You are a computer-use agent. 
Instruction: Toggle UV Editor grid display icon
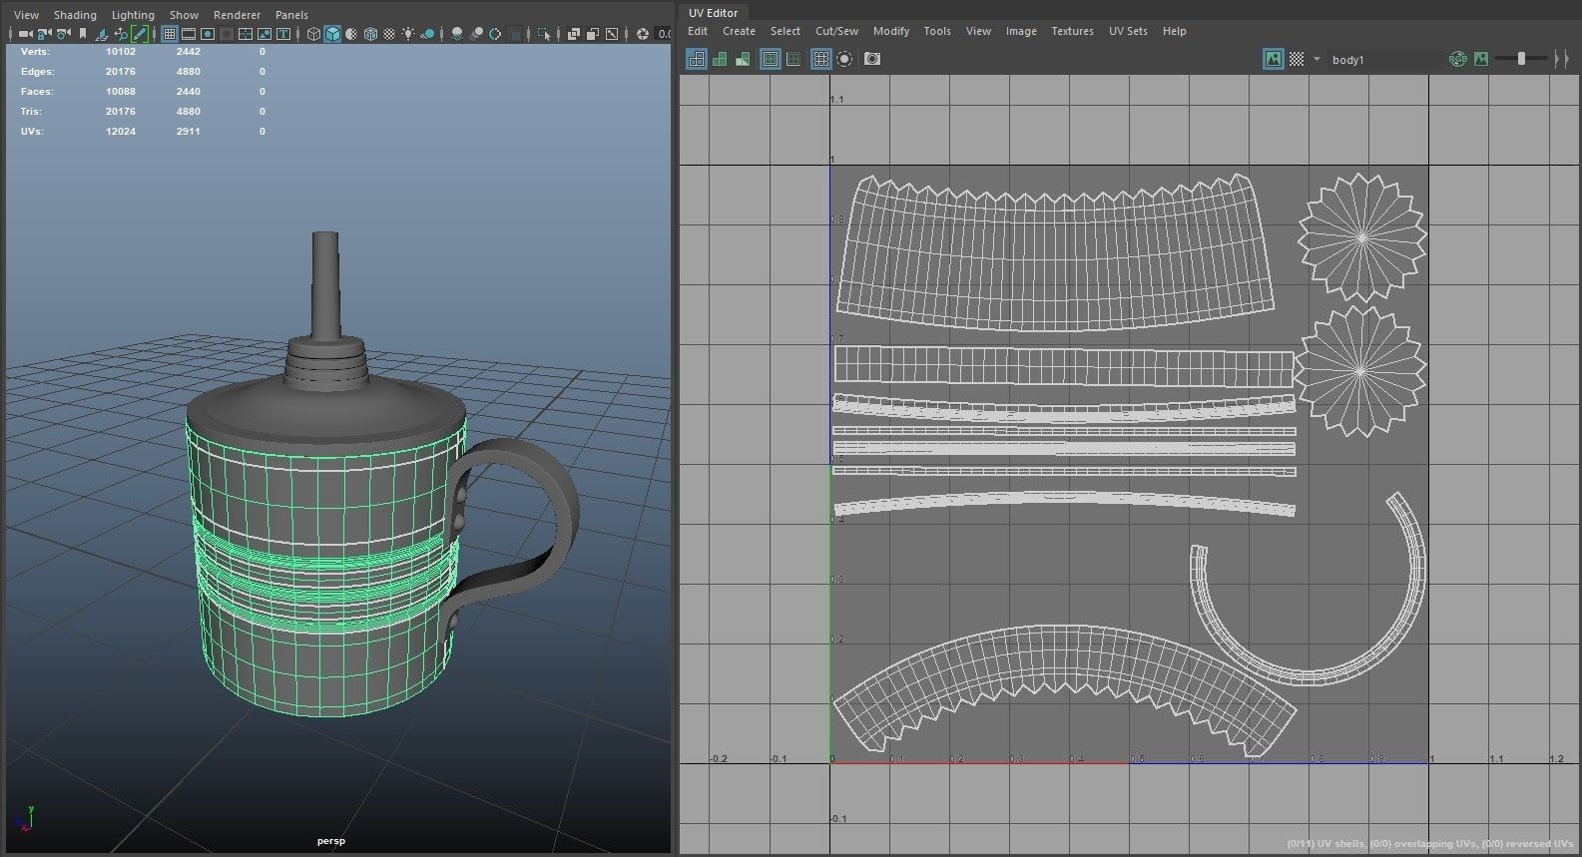820,59
